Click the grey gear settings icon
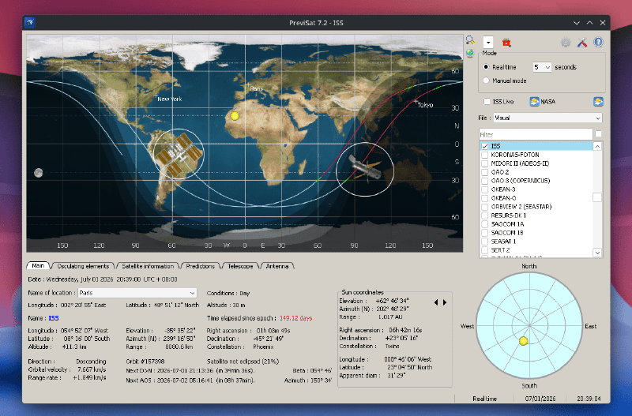 coord(566,43)
